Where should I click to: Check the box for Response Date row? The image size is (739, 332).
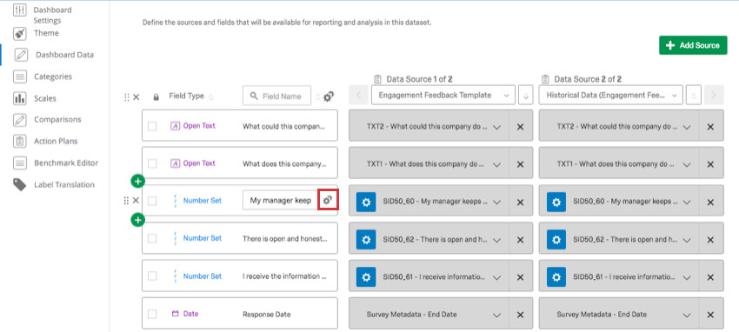pos(152,314)
